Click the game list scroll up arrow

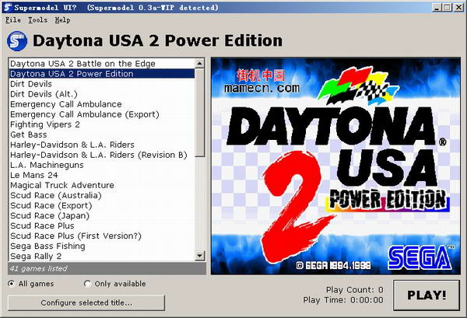[199, 63]
